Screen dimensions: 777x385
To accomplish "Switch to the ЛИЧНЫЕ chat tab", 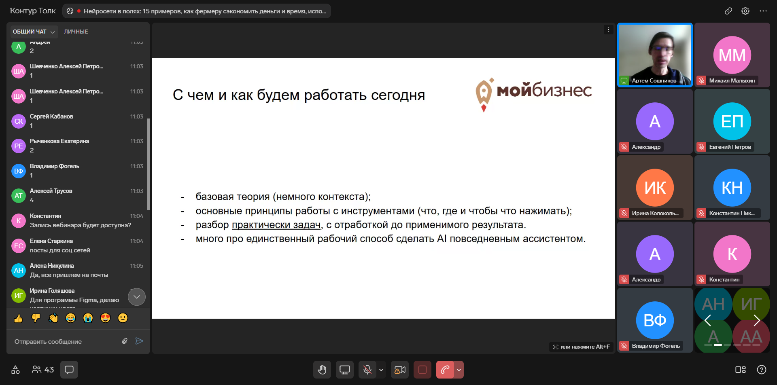I will click(76, 32).
